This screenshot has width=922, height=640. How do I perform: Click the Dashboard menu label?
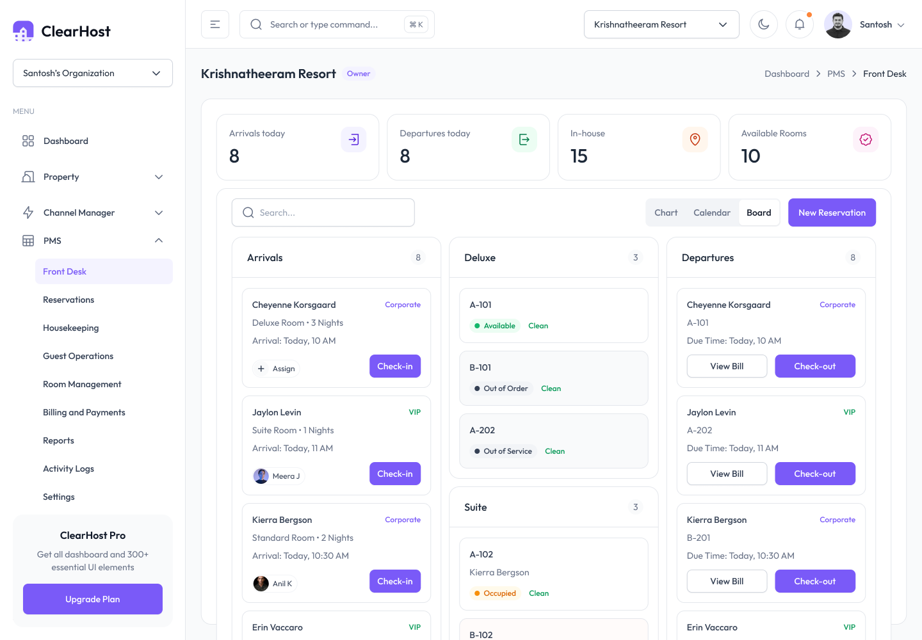coord(66,141)
